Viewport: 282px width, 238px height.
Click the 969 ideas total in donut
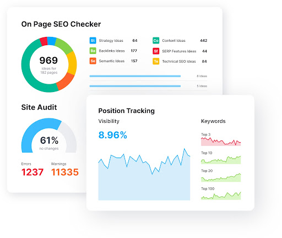pyautogui.click(x=48, y=61)
